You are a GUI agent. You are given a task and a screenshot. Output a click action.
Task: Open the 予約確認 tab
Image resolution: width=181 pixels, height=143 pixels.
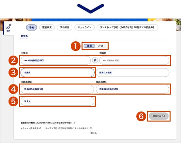point(65,27)
